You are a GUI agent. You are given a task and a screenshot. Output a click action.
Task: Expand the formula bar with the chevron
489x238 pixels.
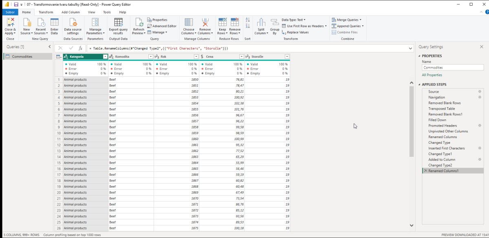tap(410, 48)
